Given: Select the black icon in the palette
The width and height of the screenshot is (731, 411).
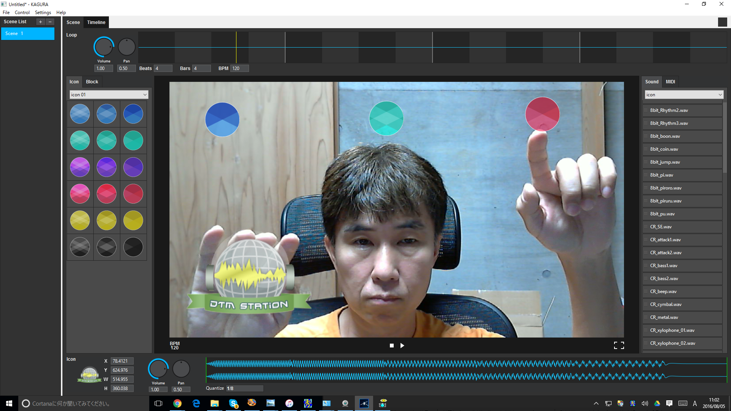Looking at the screenshot, I should click(133, 247).
